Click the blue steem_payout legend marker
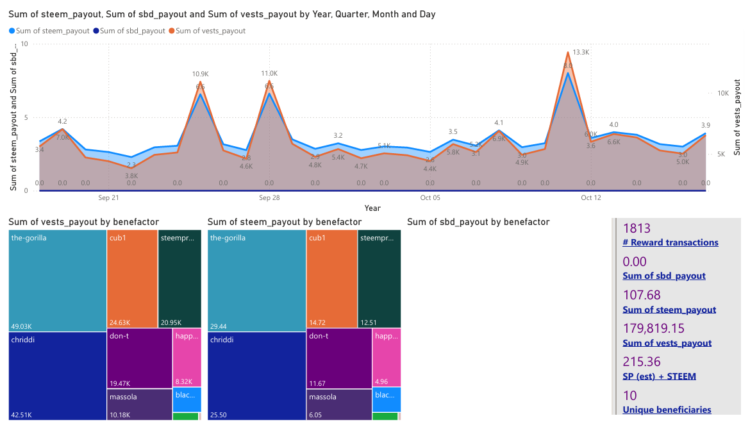 (x=13, y=31)
